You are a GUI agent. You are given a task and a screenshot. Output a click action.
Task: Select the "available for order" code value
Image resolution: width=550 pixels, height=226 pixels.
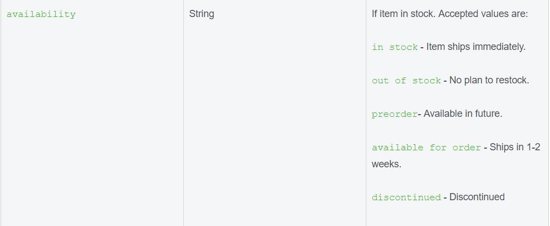point(426,148)
